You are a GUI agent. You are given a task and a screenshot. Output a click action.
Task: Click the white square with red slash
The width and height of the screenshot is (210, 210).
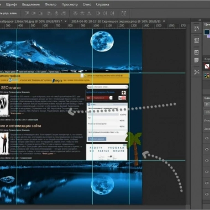pos(207,66)
